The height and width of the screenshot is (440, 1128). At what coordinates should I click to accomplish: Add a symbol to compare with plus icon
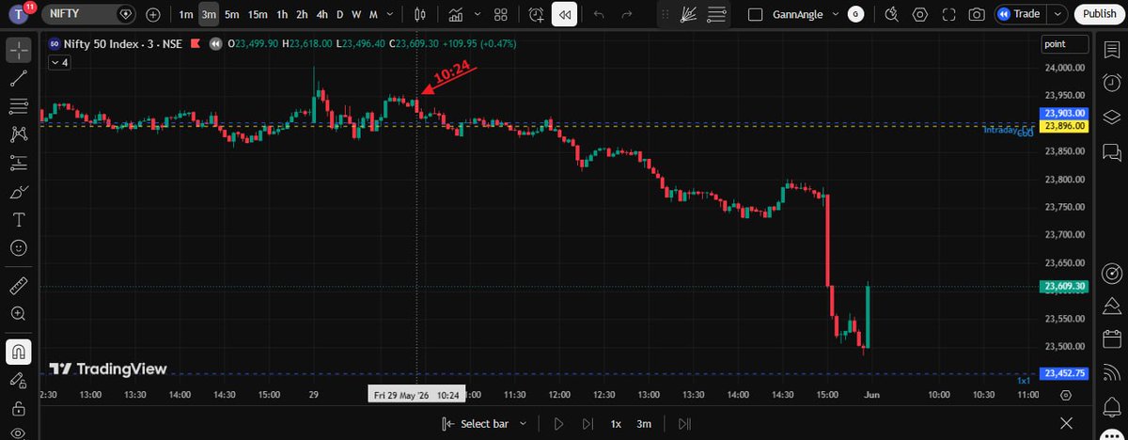pyautogui.click(x=154, y=14)
